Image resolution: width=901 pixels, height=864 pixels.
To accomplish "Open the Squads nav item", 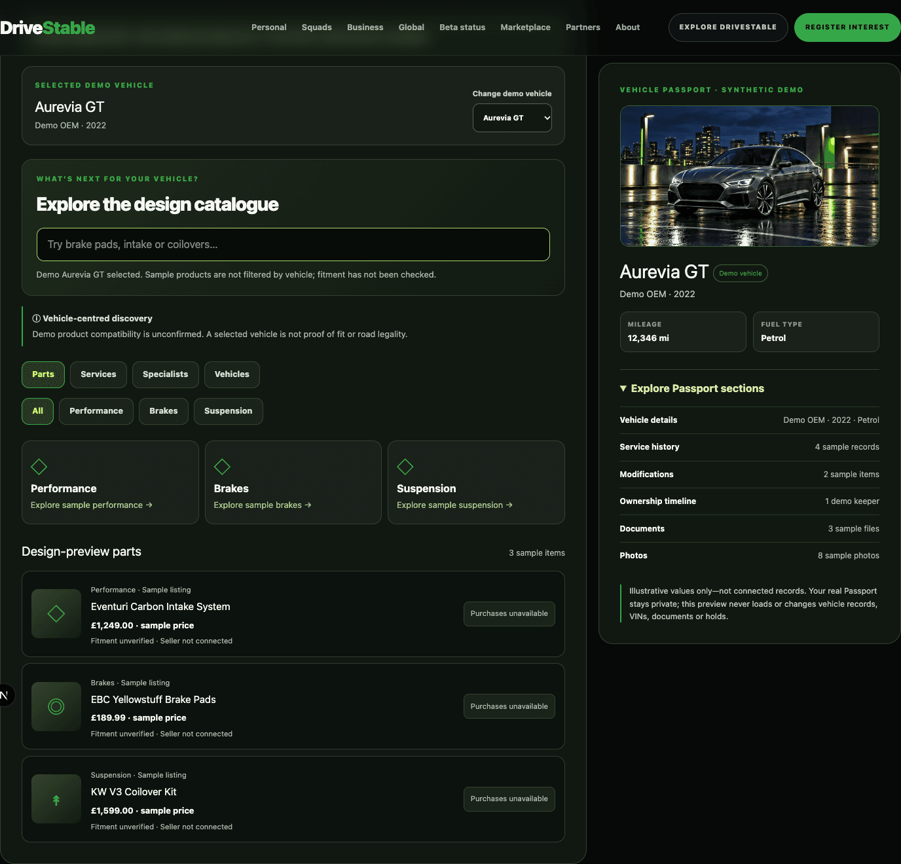I will click(x=317, y=27).
